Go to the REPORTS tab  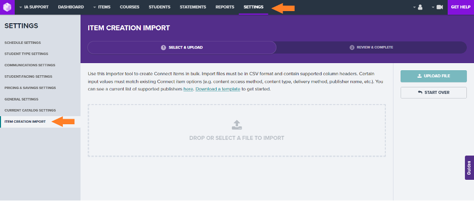[x=225, y=7]
